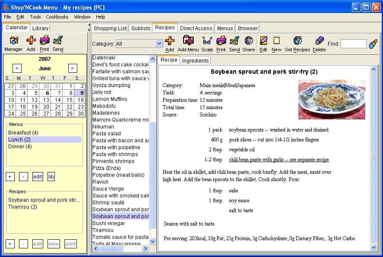Open the calendar Manager icon

click(14, 41)
